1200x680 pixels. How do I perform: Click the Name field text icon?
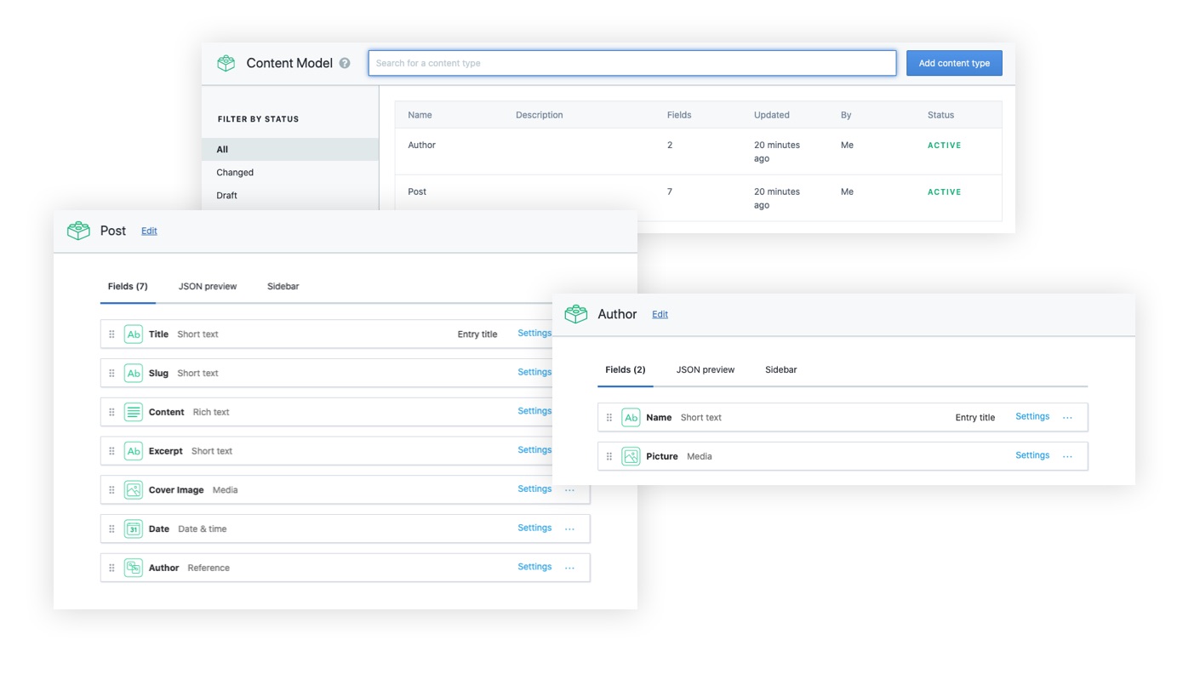coord(631,418)
